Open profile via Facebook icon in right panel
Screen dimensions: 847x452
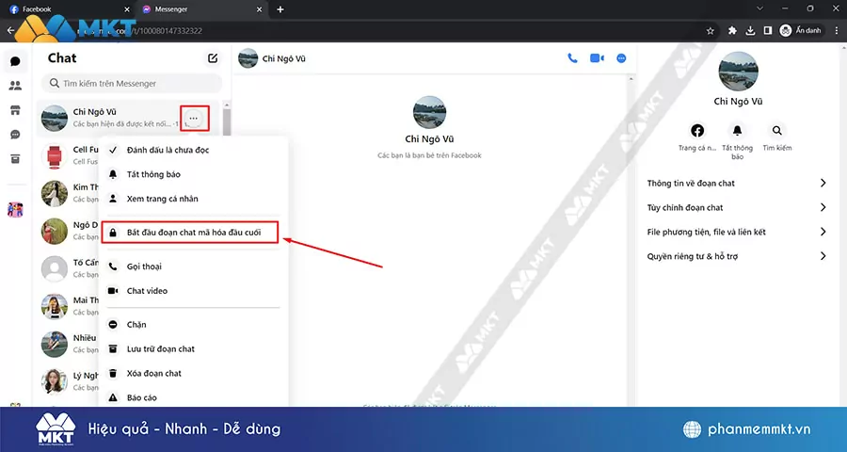pyautogui.click(x=697, y=130)
